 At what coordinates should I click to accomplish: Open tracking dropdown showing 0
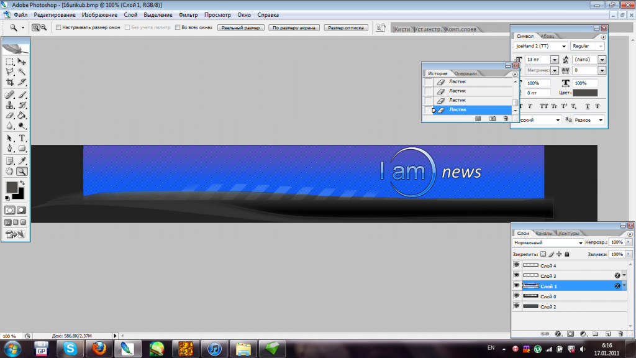point(602,71)
